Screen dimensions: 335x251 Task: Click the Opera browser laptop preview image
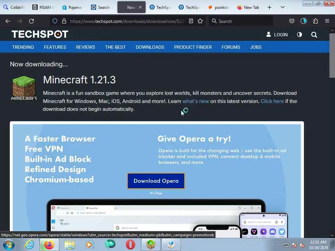pyautogui.click(x=156, y=218)
